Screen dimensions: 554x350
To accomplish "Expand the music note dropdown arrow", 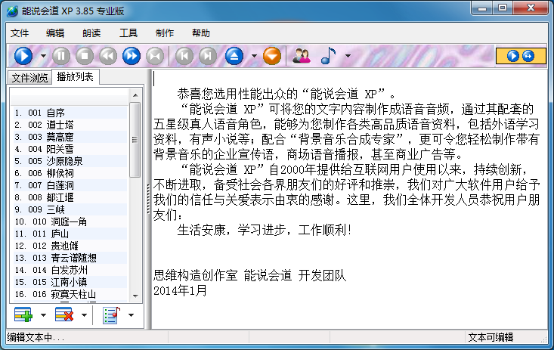I will (x=348, y=56).
